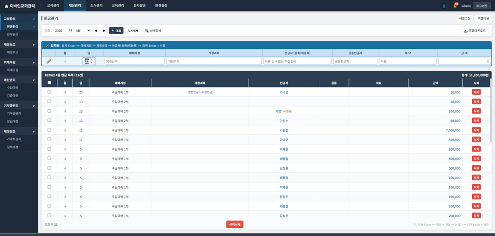Screen dimensions: 495x236
Task: Open 상세검색 with magnifier icon
Action: (x=153, y=31)
